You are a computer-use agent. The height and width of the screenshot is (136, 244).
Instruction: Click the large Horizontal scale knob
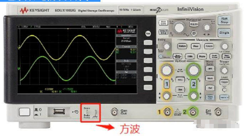pos(179,27)
